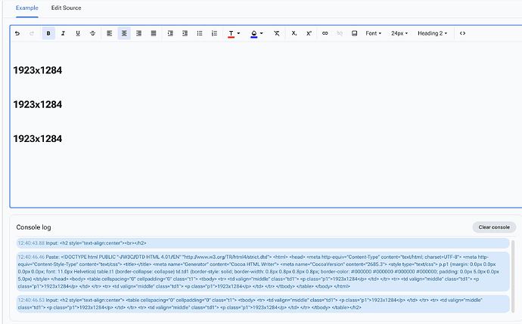522x324 pixels.
Task: Clear formatting with the eraser icon
Action: tap(277, 33)
